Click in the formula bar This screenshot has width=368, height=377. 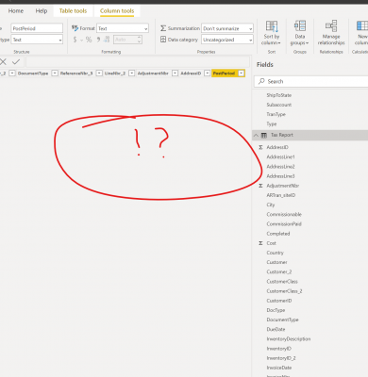(x=138, y=62)
